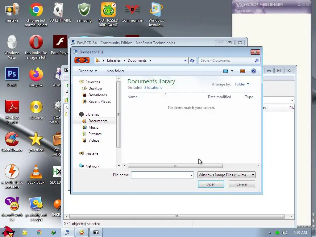Open the 'Windows Image Files (*.wim)' filter
The width and height of the screenshot is (316, 237).
(x=226, y=175)
